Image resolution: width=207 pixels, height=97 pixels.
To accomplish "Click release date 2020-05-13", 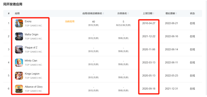I will click(149, 75).
